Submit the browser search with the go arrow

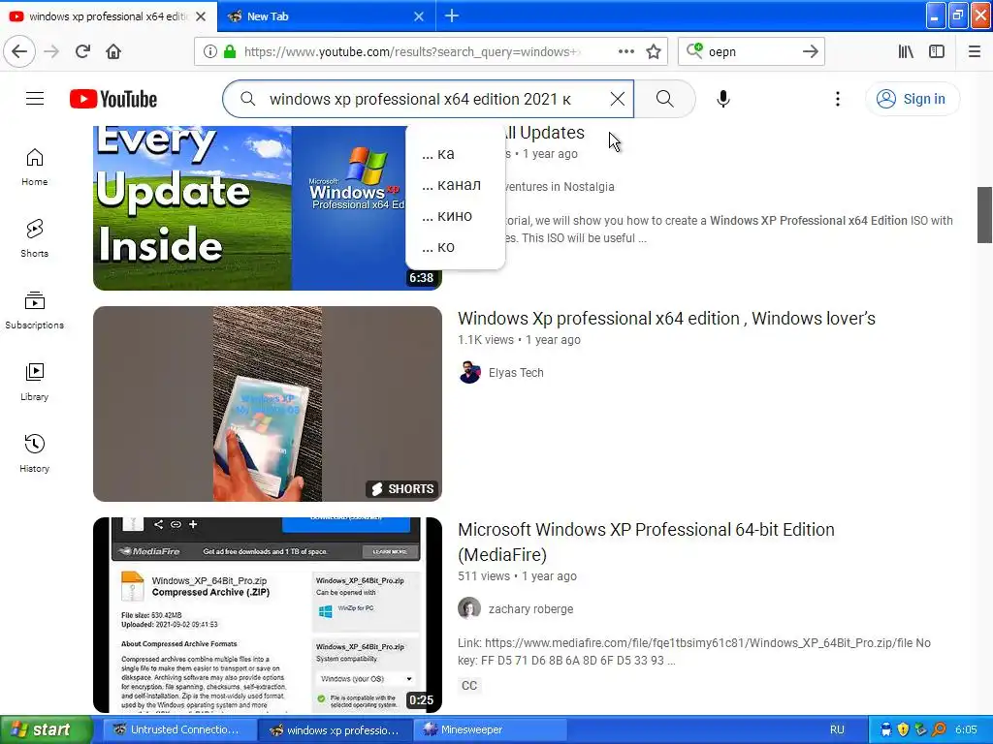click(x=810, y=52)
